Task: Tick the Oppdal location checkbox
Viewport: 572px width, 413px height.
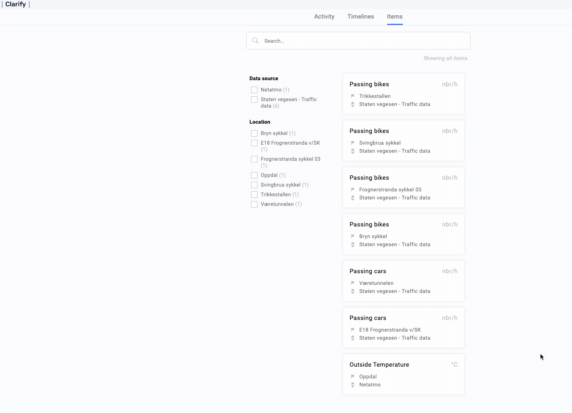Action: coord(254,175)
